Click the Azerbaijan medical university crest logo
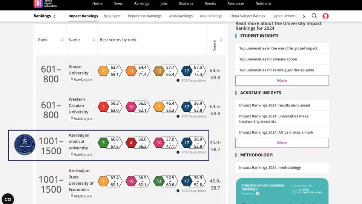Viewport: 362px width, 204px height. pos(25,145)
